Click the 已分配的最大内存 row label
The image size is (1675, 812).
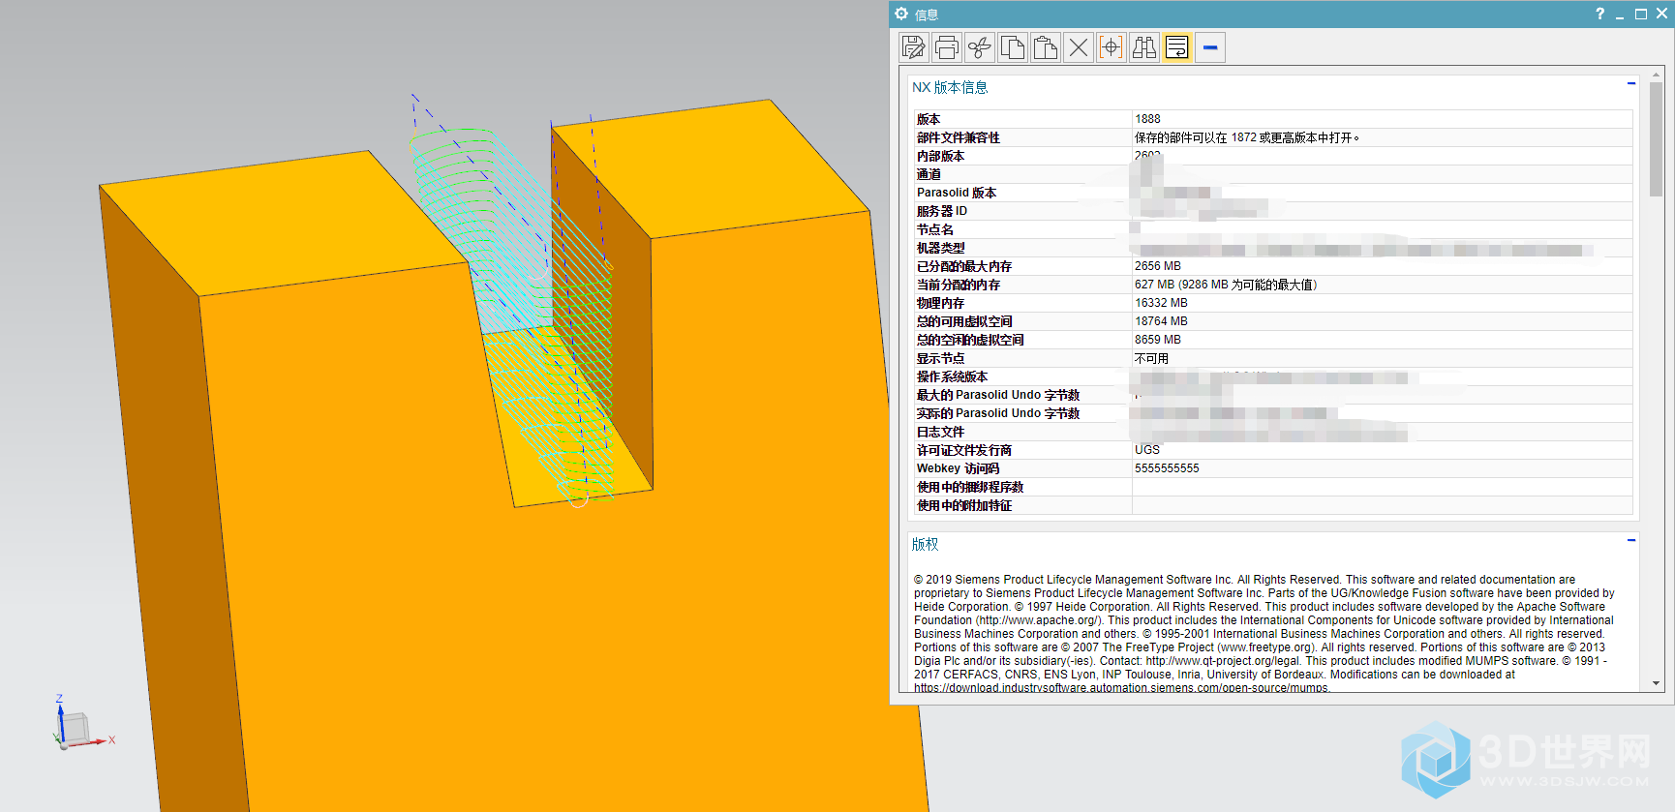click(x=964, y=266)
